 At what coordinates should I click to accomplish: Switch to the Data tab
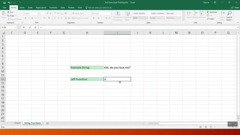coord(63,7)
